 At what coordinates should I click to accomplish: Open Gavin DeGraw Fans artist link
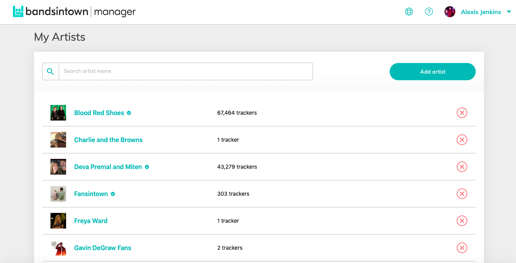point(102,248)
